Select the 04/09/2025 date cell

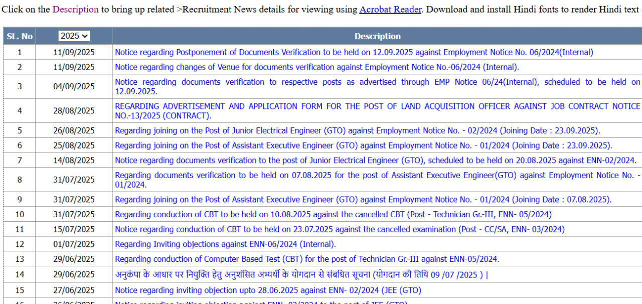click(74, 87)
